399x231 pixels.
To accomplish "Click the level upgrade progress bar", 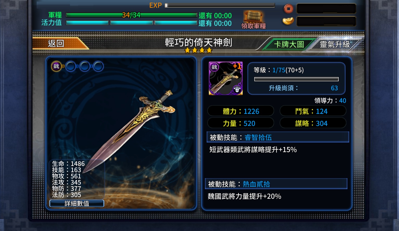I will click(x=296, y=79).
